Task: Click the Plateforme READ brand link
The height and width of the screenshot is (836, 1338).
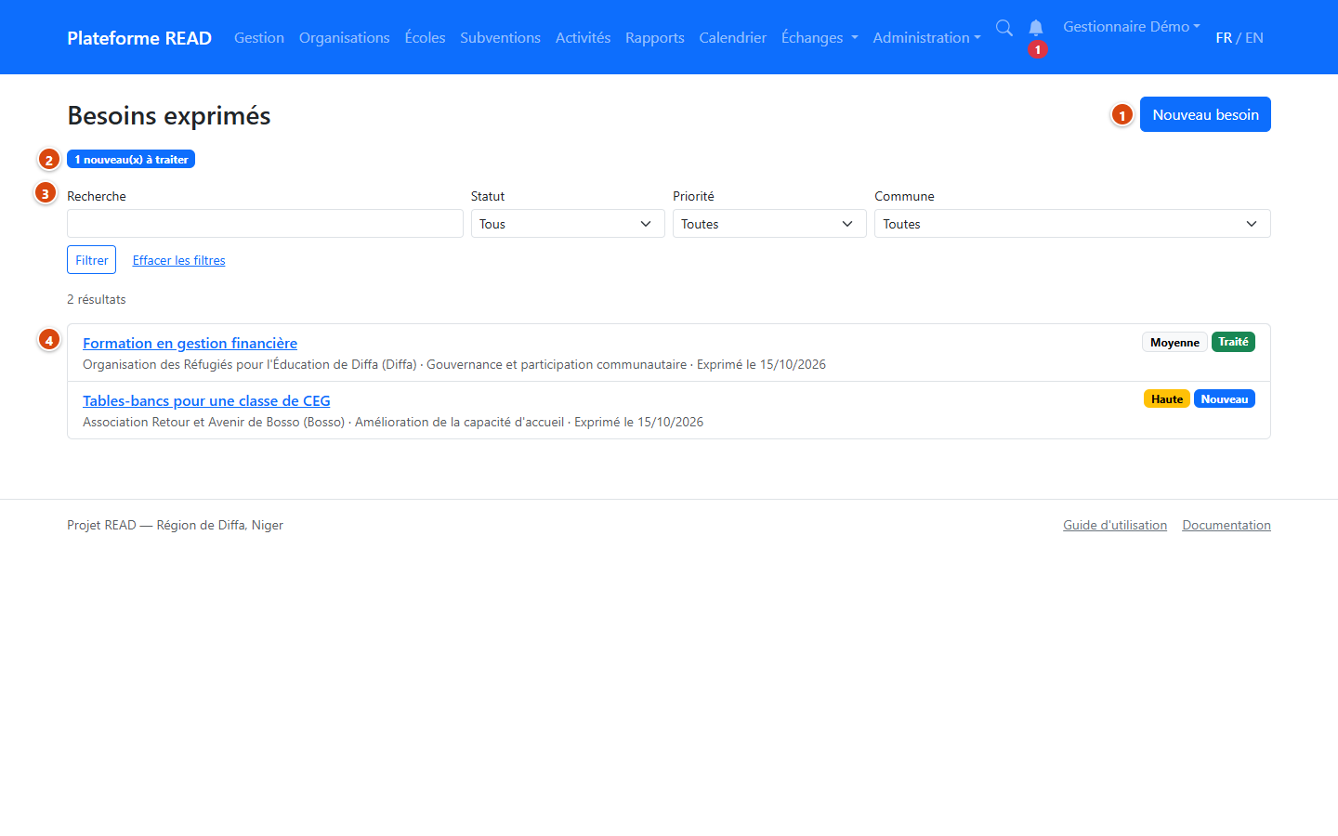Action: pyautogui.click(x=139, y=38)
